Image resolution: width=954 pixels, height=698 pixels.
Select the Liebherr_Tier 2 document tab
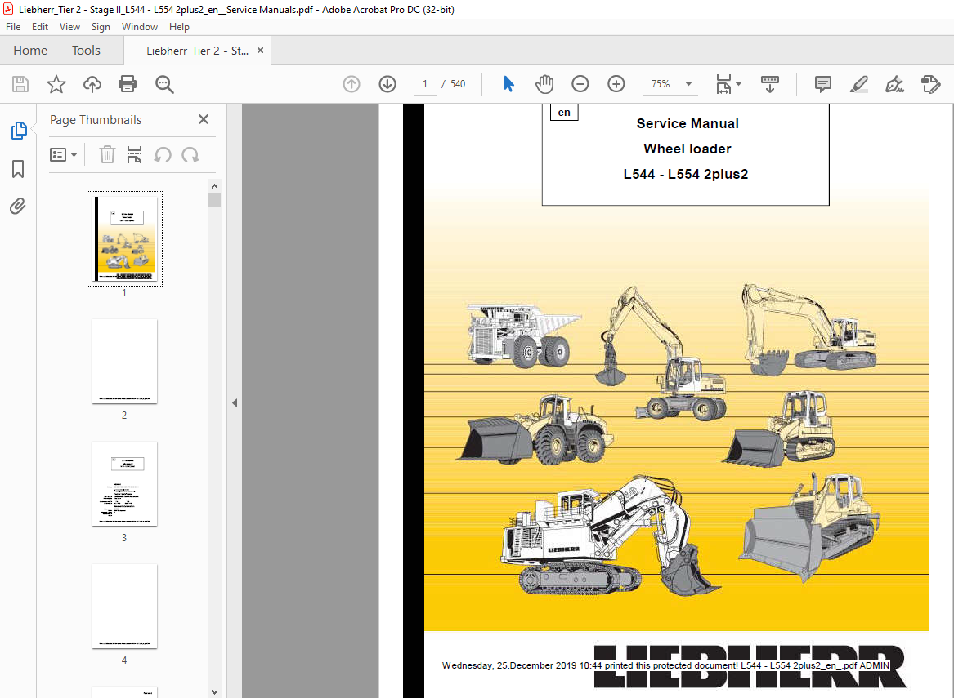(x=197, y=51)
